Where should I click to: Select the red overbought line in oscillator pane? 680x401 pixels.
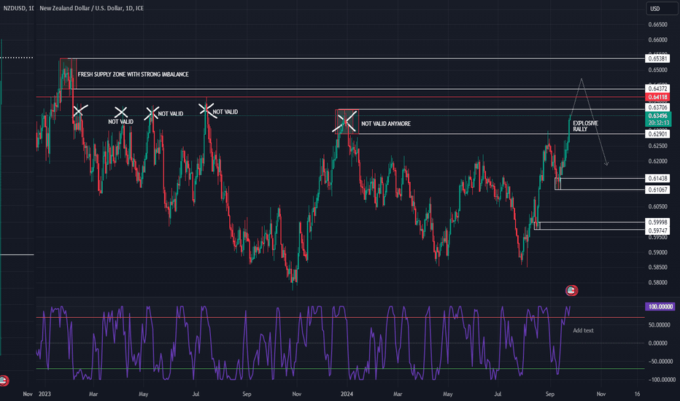[341, 317]
